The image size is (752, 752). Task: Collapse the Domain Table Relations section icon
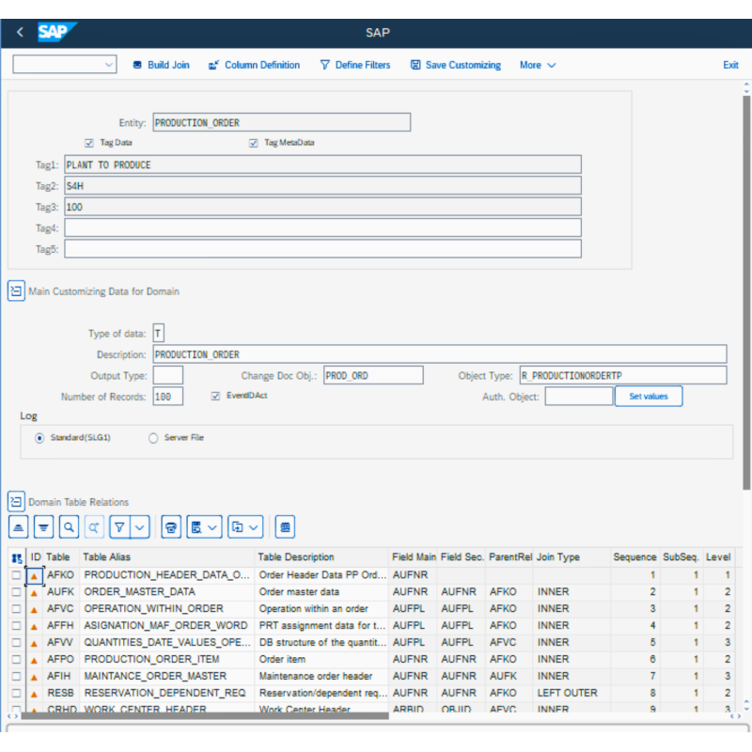click(16, 502)
